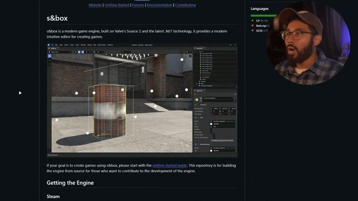Click the 'Getting the Engine' heading

[70, 183]
